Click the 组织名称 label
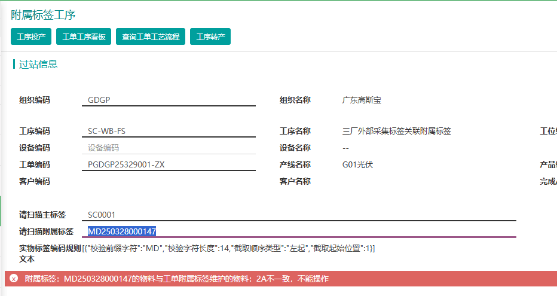This screenshot has height=296, width=557. (x=295, y=100)
